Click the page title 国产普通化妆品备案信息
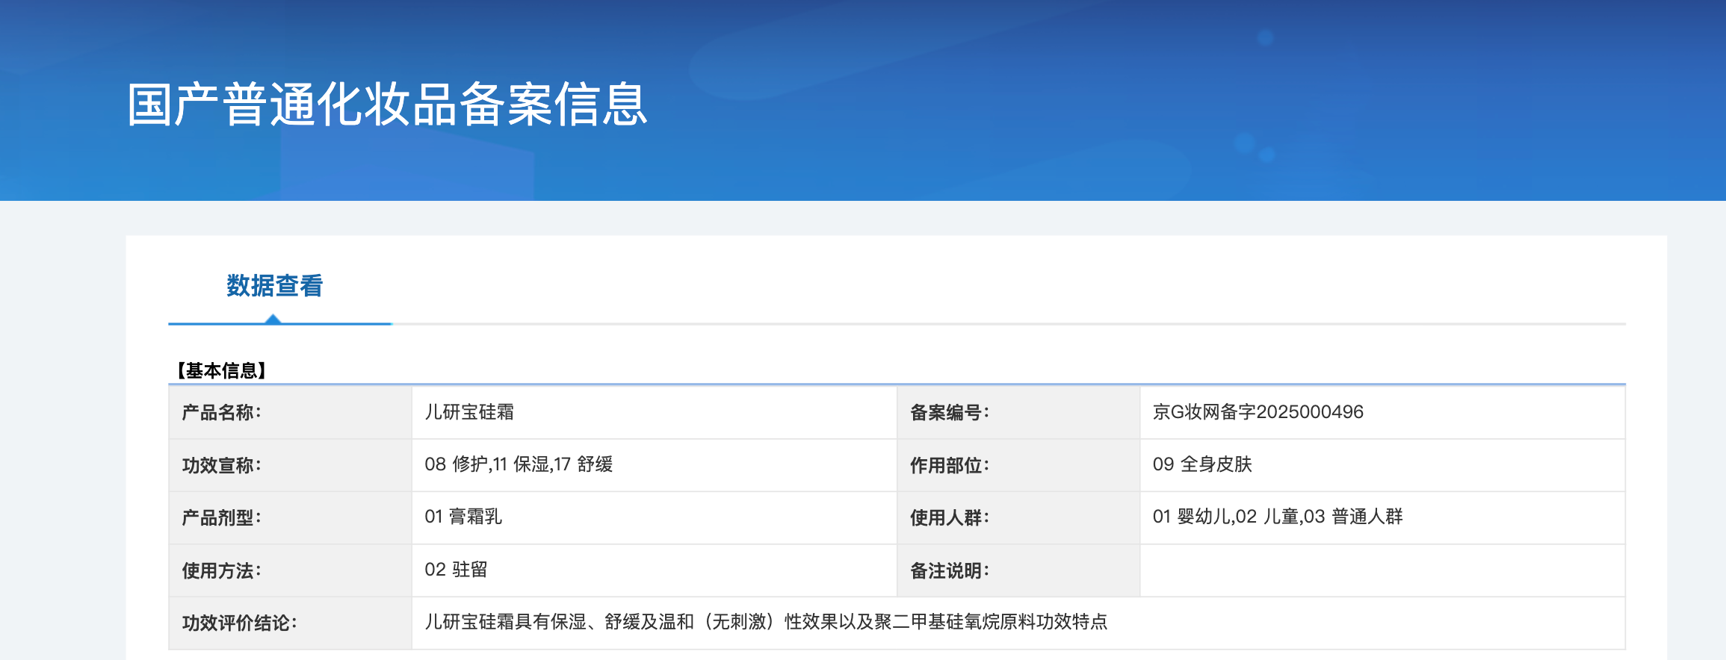This screenshot has height=660, width=1726. click(x=387, y=105)
